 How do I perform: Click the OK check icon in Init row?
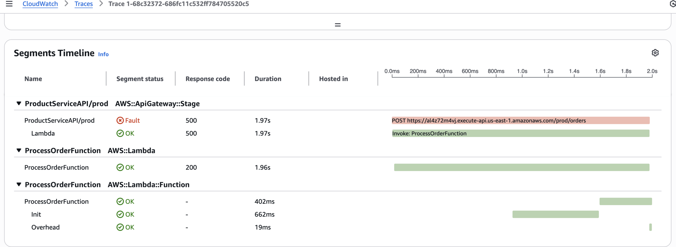click(x=120, y=214)
